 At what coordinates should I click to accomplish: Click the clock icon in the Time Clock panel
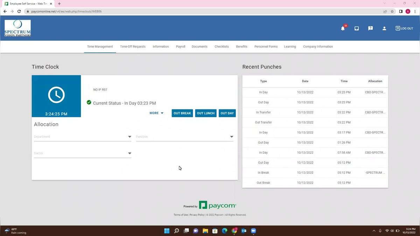(56, 95)
